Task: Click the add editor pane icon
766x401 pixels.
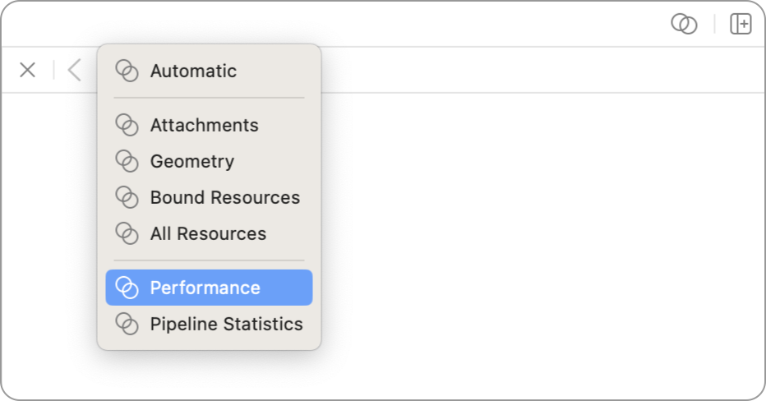Action: pos(741,25)
